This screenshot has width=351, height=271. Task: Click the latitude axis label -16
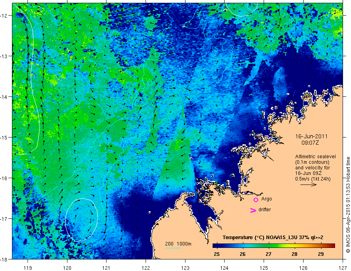click(4, 178)
